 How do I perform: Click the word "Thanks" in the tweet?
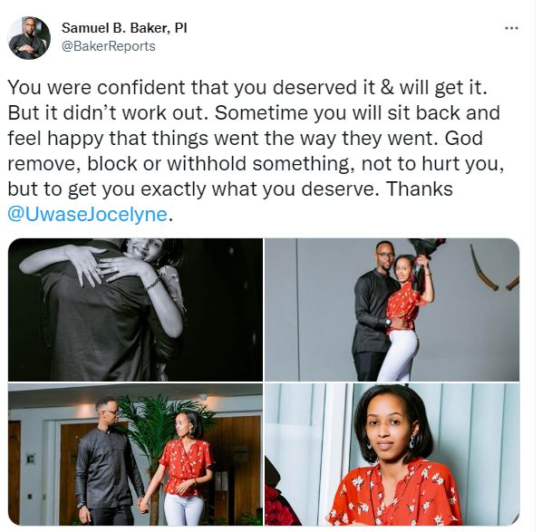click(419, 189)
